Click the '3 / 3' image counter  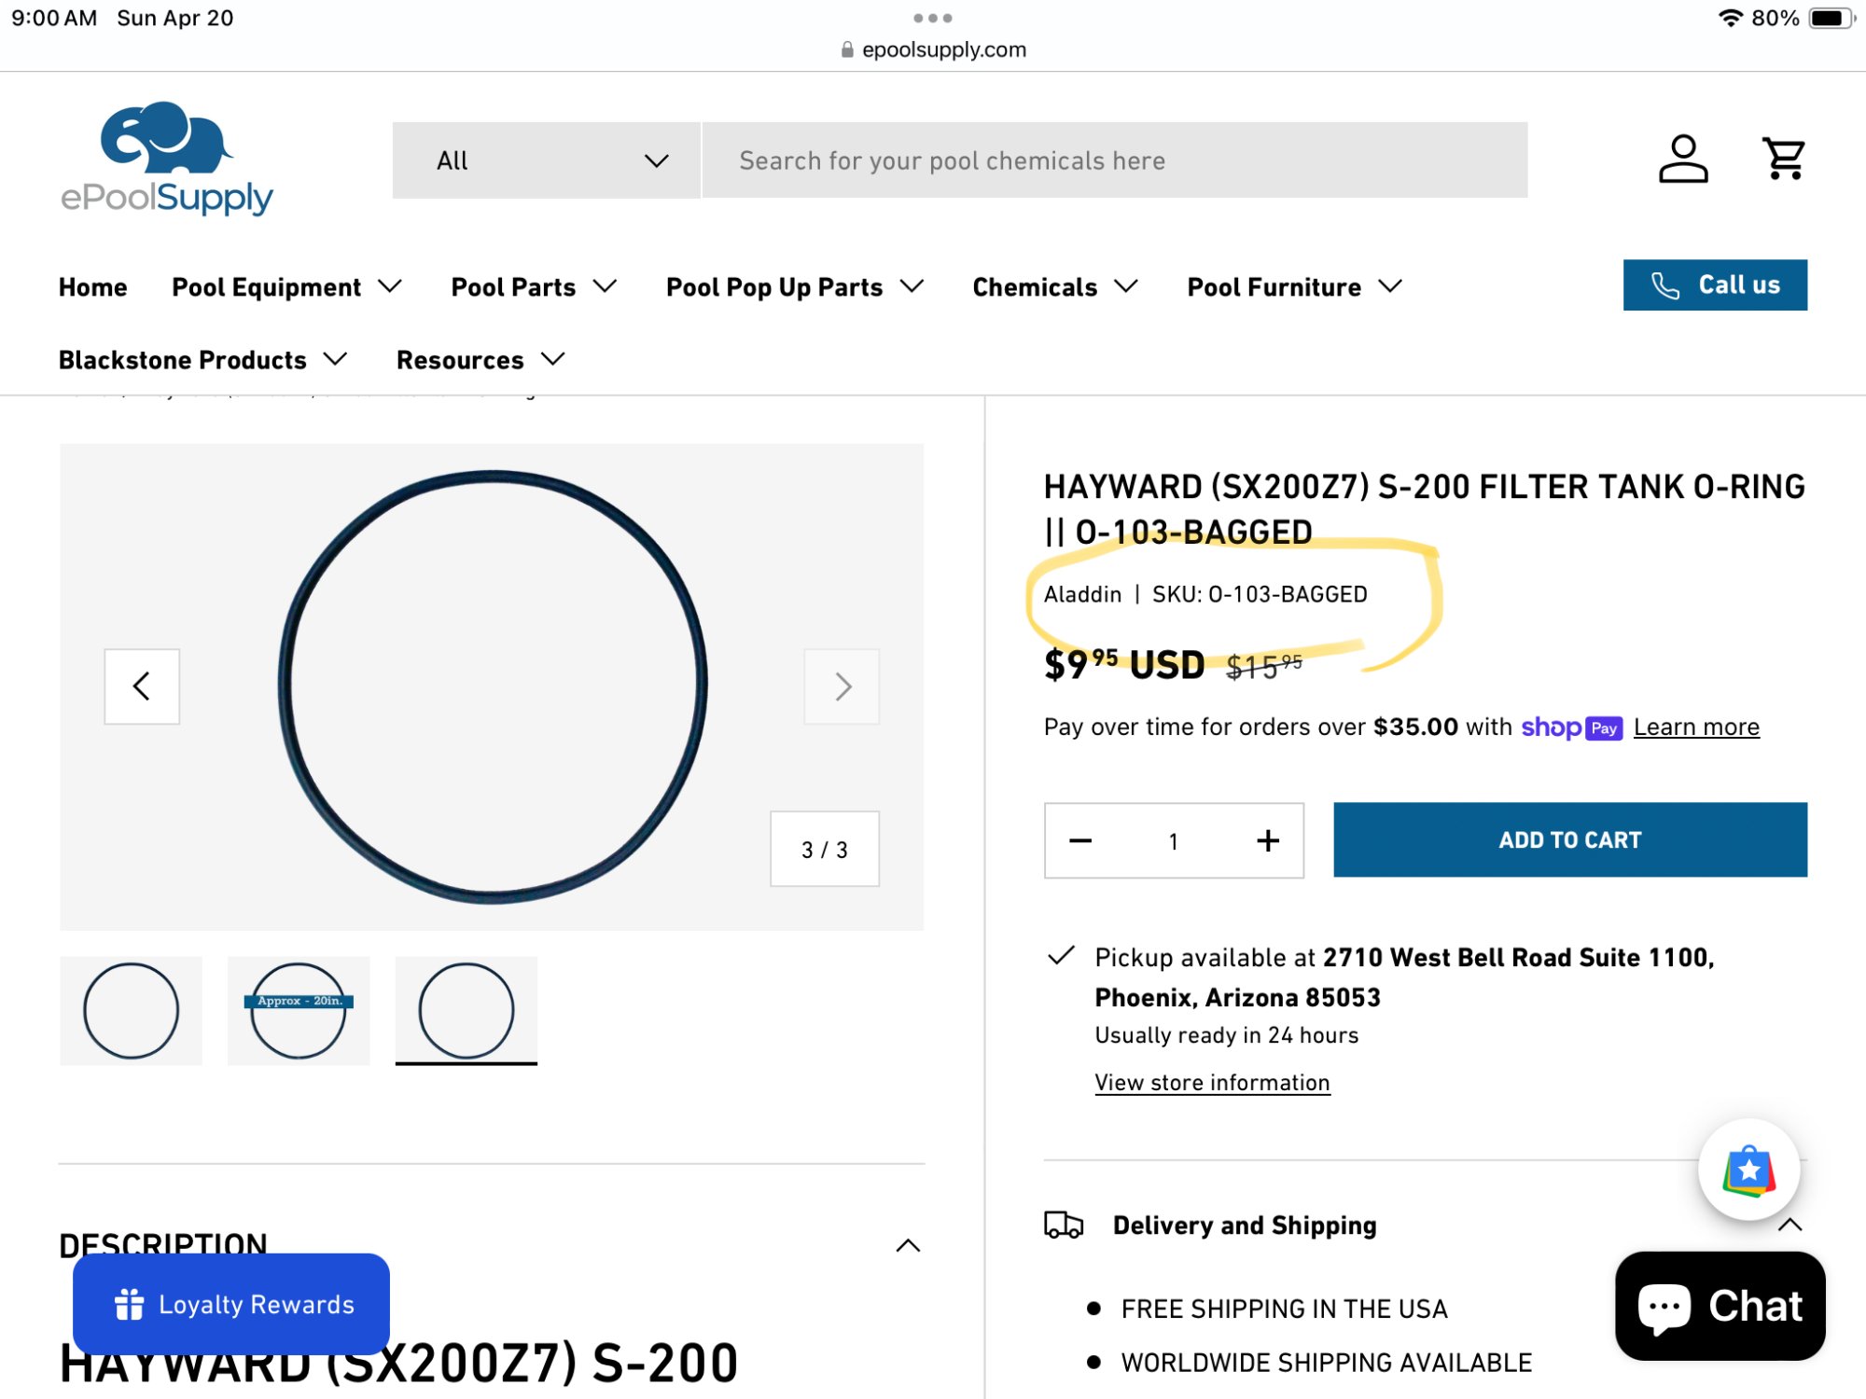click(825, 849)
